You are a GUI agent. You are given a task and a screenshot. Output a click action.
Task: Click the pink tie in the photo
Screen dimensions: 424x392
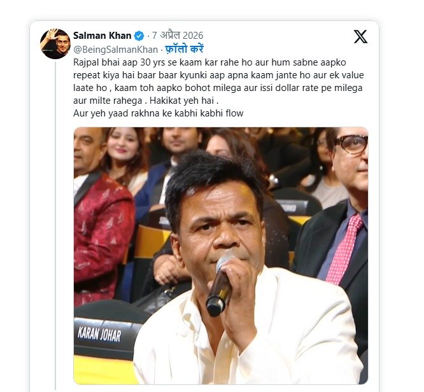click(x=345, y=248)
